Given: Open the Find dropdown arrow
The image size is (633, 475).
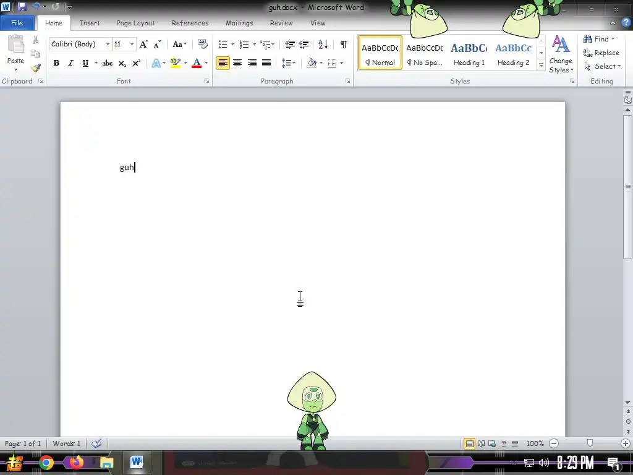Looking at the screenshot, I should [613, 39].
